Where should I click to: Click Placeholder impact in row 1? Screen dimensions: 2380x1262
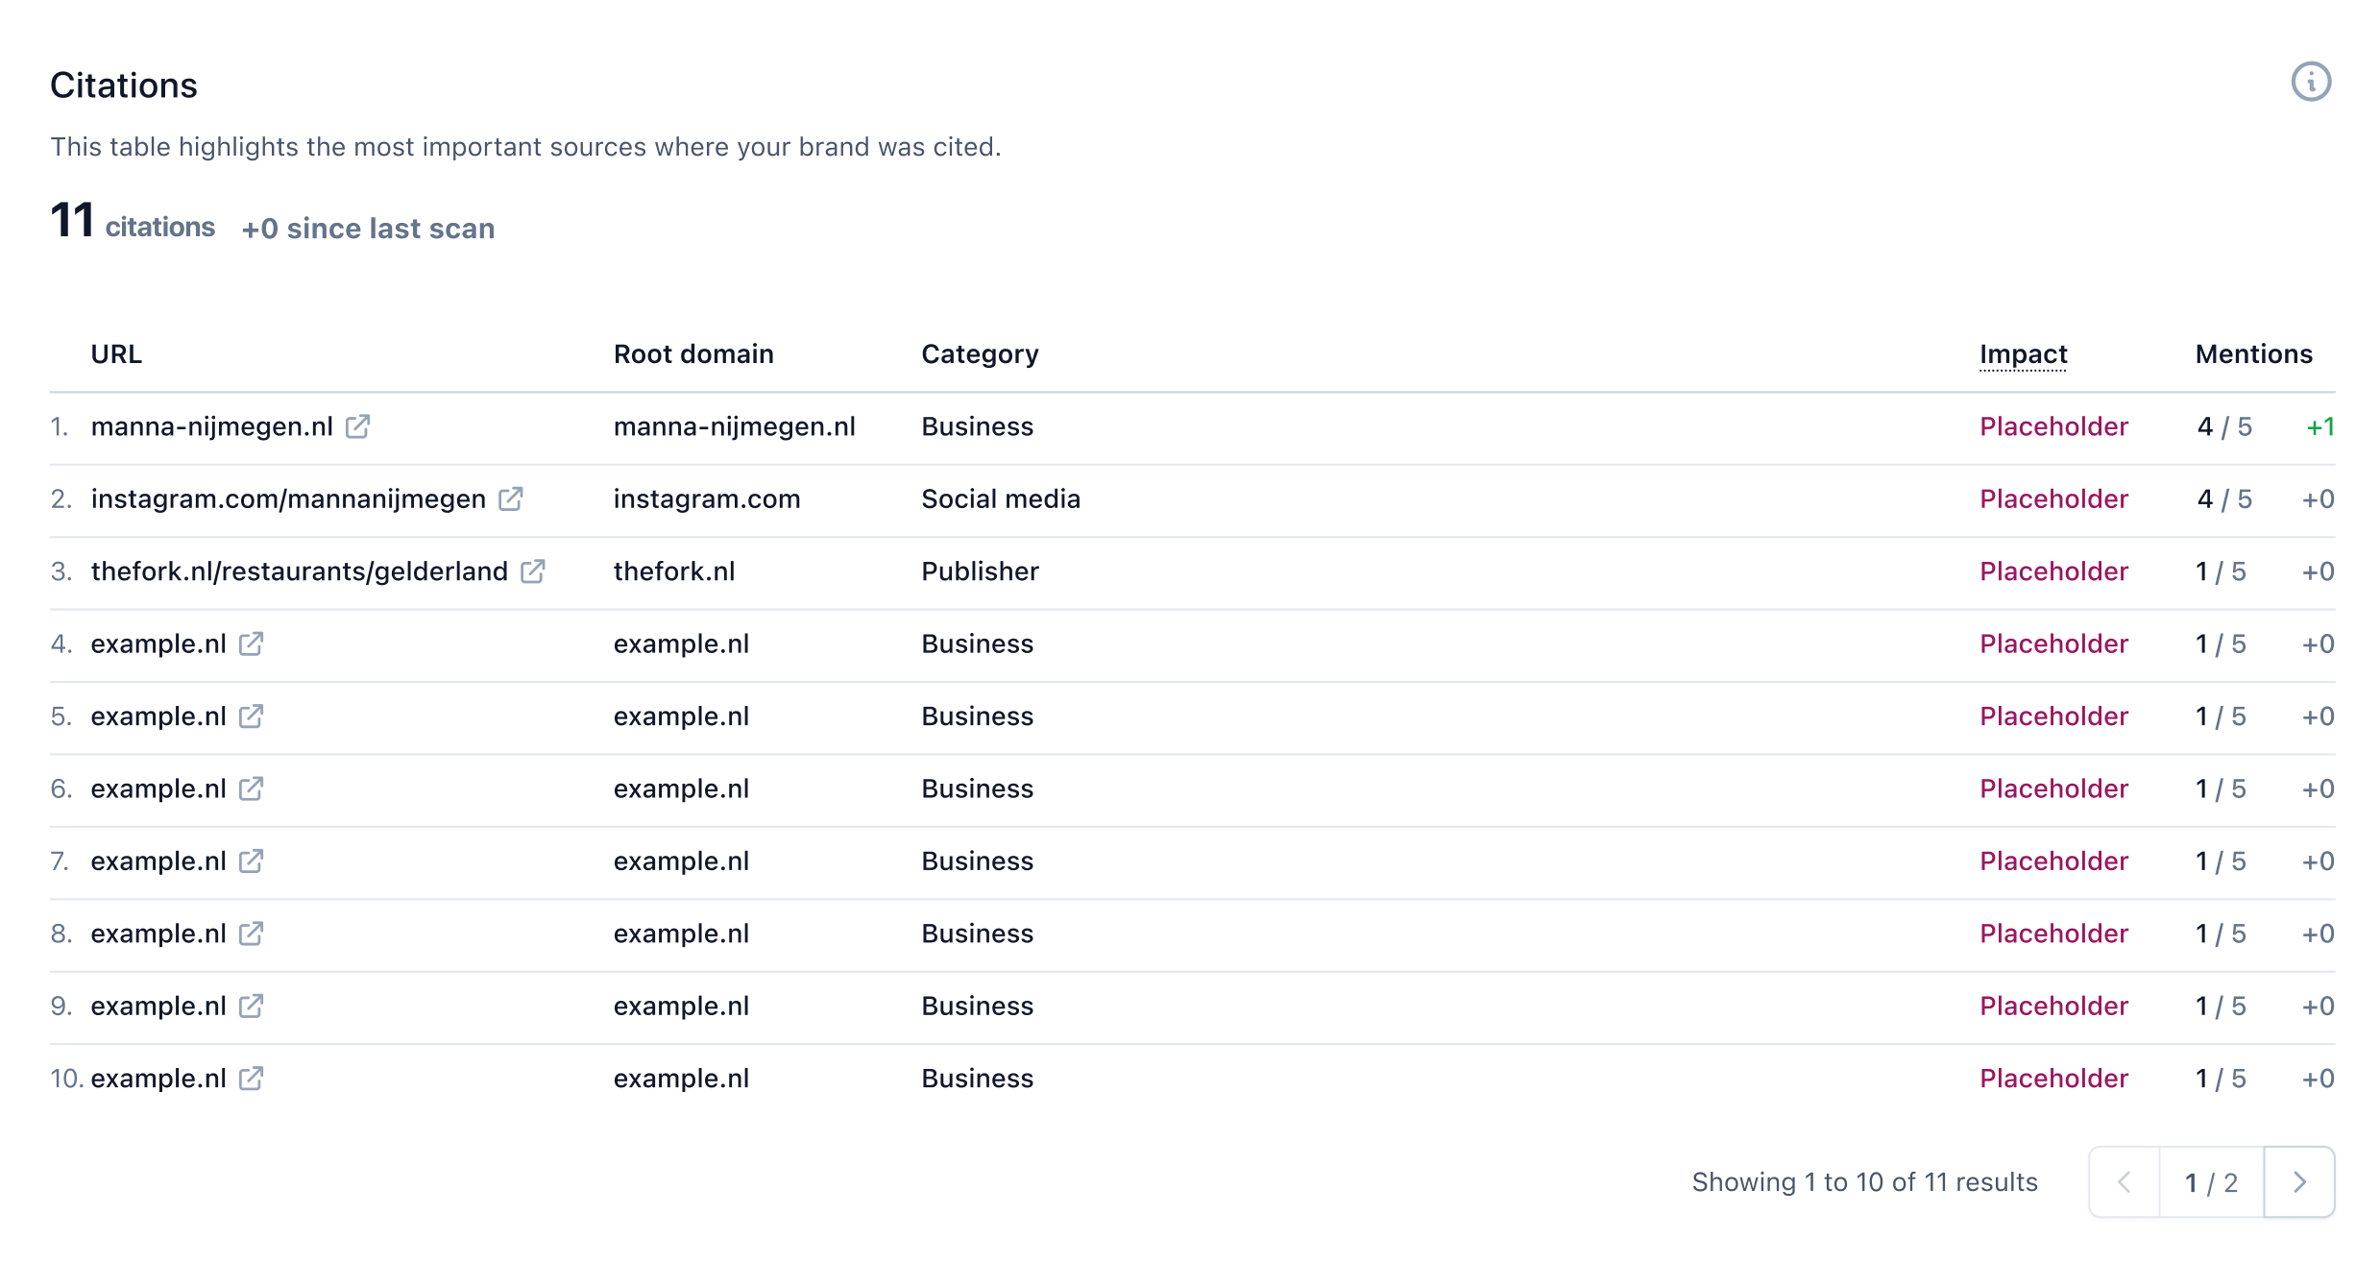(x=2053, y=426)
